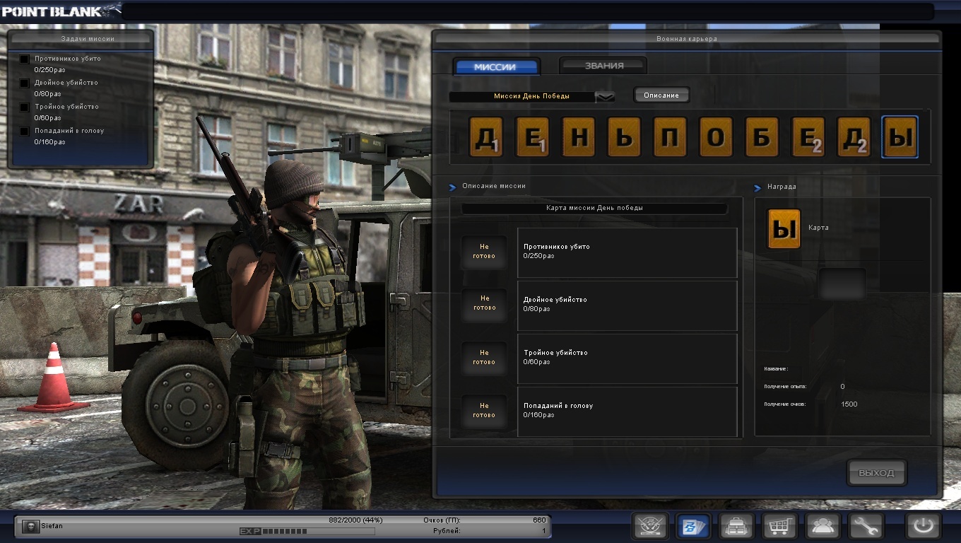The width and height of the screenshot is (961, 543).
Task: Open the inventory backpack icon
Action: (x=736, y=527)
